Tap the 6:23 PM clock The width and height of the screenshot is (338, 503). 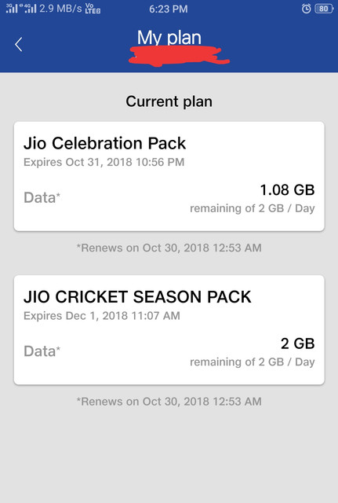tap(169, 9)
